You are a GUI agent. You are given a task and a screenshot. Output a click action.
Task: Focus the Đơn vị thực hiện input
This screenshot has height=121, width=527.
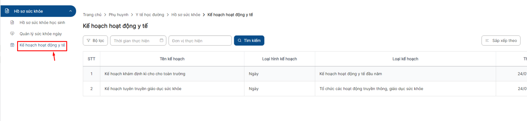pyautogui.click(x=200, y=41)
